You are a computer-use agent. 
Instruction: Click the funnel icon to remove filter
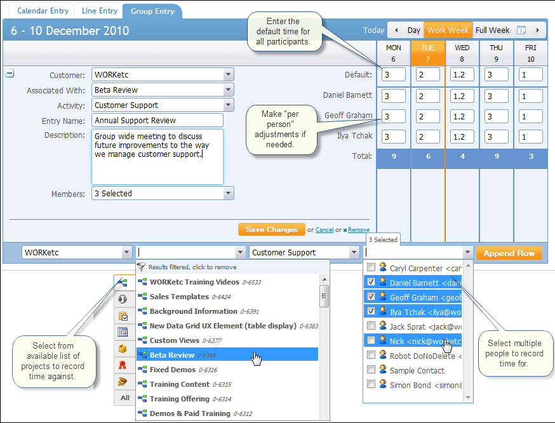click(142, 267)
